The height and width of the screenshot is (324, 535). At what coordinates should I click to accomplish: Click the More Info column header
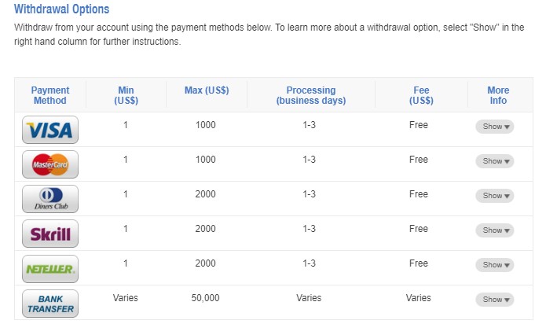pos(498,95)
